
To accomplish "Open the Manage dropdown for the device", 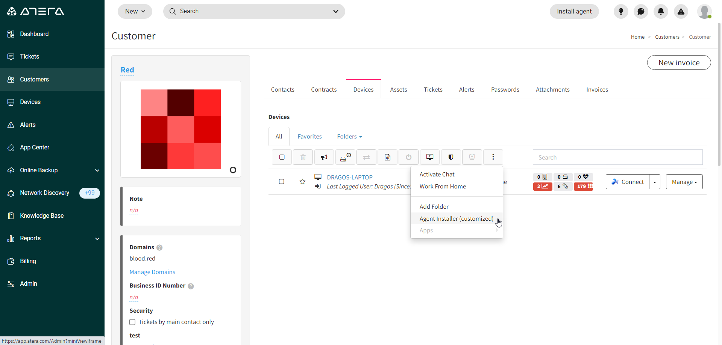I will click(x=684, y=182).
